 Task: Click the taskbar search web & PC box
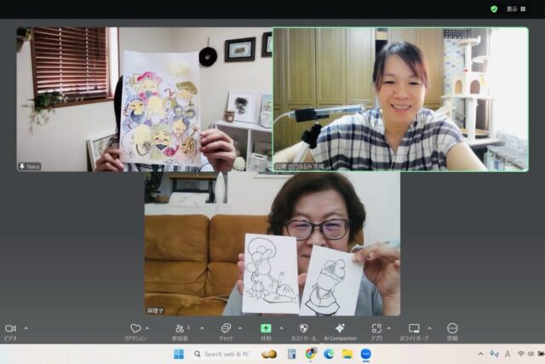click(x=223, y=354)
